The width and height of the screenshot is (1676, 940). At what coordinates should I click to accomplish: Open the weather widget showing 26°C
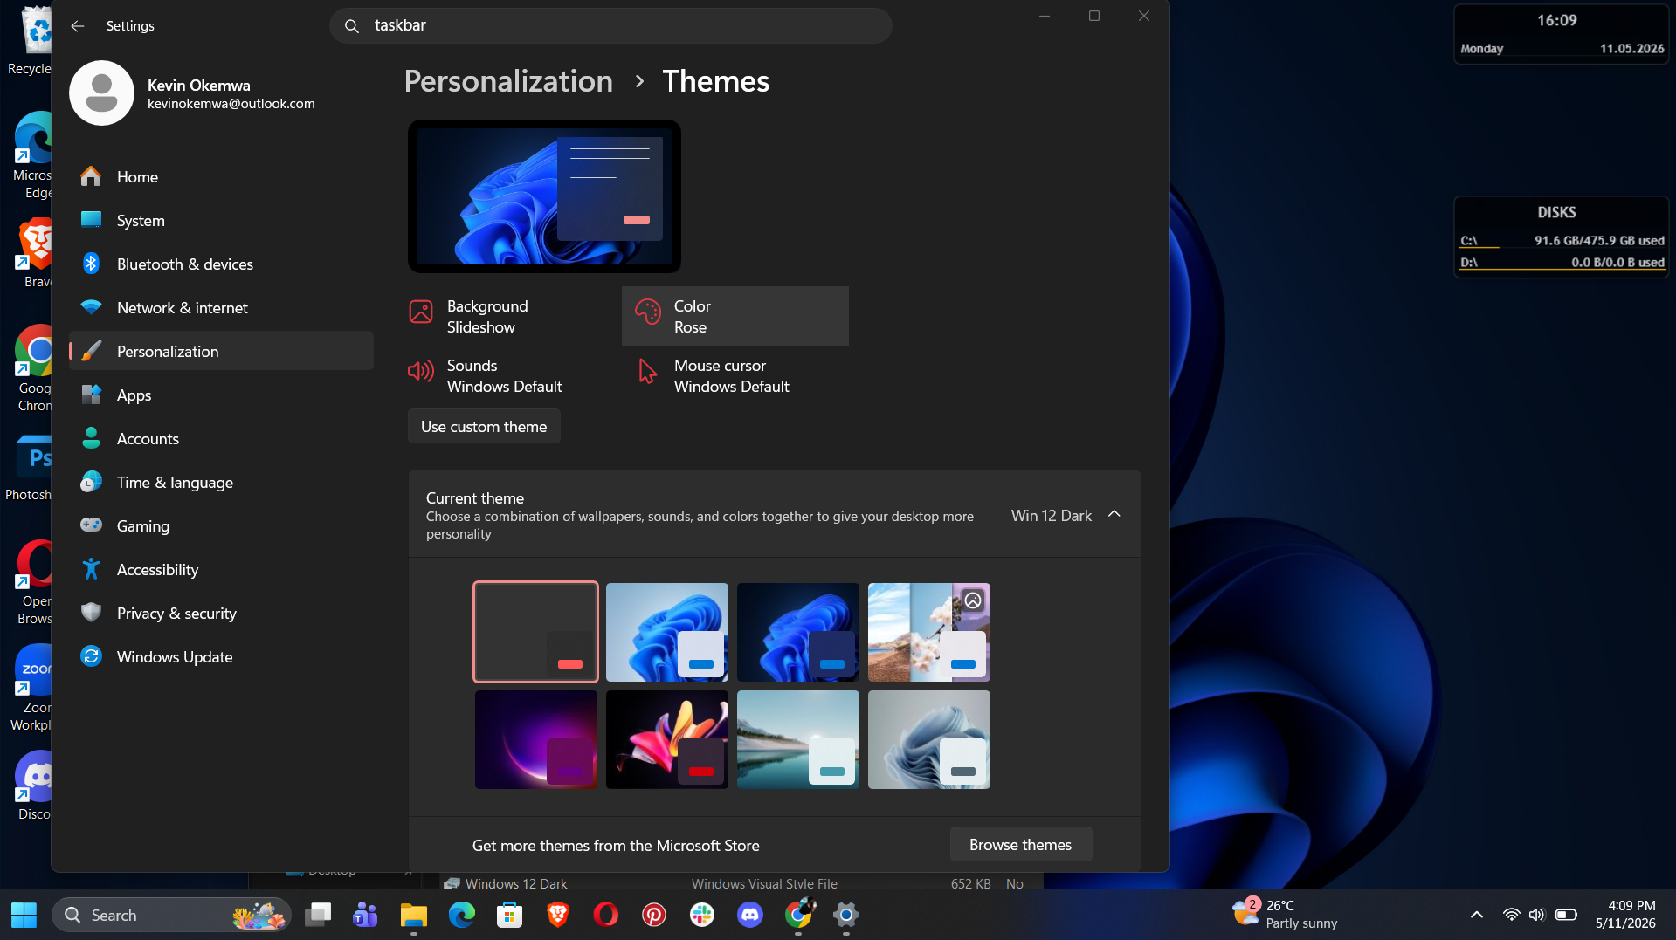1285,915
